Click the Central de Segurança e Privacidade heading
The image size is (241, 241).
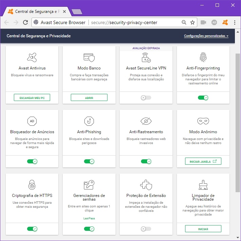point(39,36)
